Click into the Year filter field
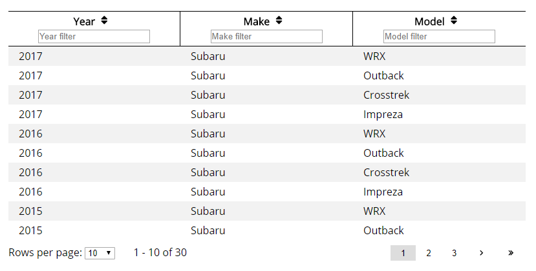The width and height of the screenshot is (536, 271). click(94, 37)
